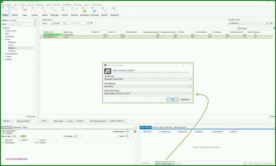The height and width of the screenshot is (166, 276).
Task: Open the Lager menu in the menu bar
Action: 15,5
